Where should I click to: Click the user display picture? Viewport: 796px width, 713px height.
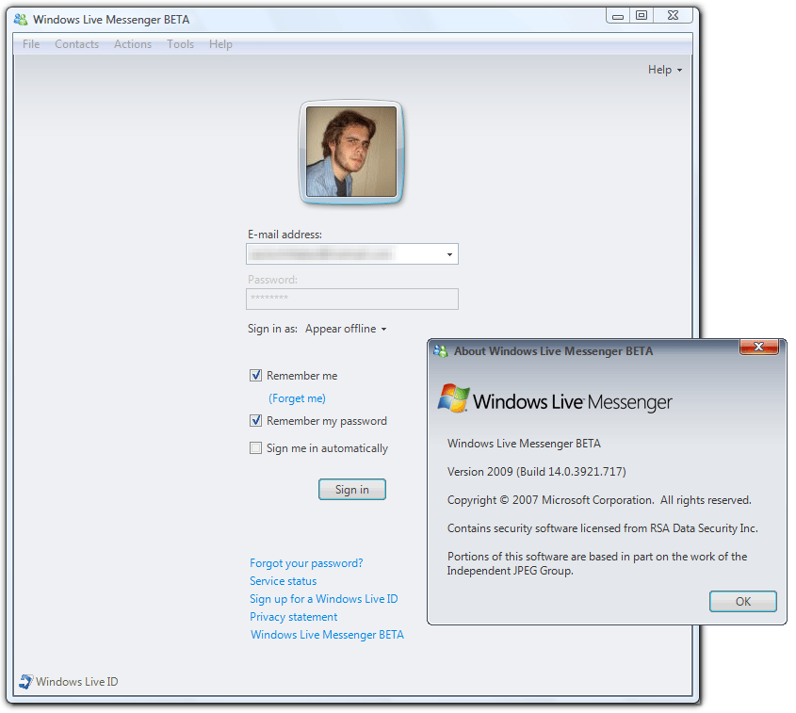pos(351,152)
